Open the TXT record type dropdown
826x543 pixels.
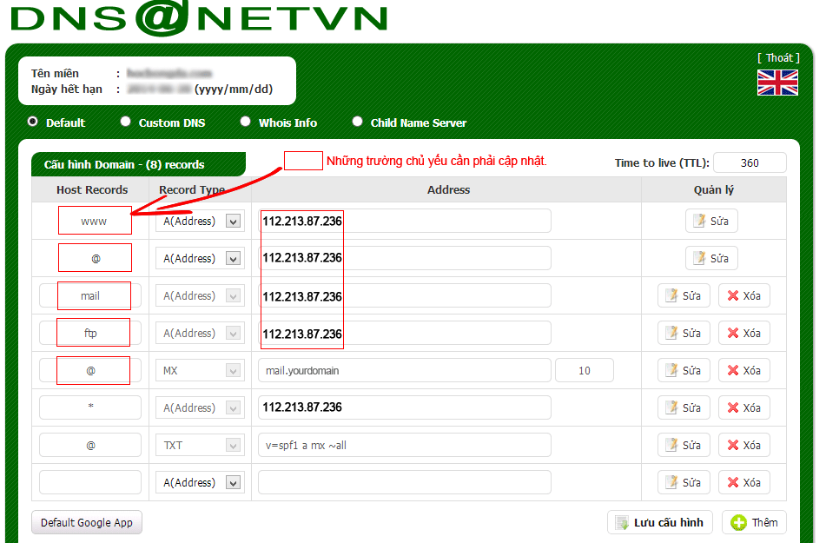(200, 445)
